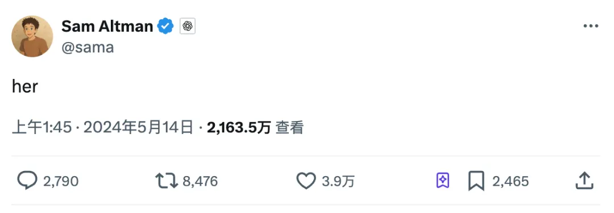
Task: Open the three-dot more options menu
Action: (x=591, y=26)
